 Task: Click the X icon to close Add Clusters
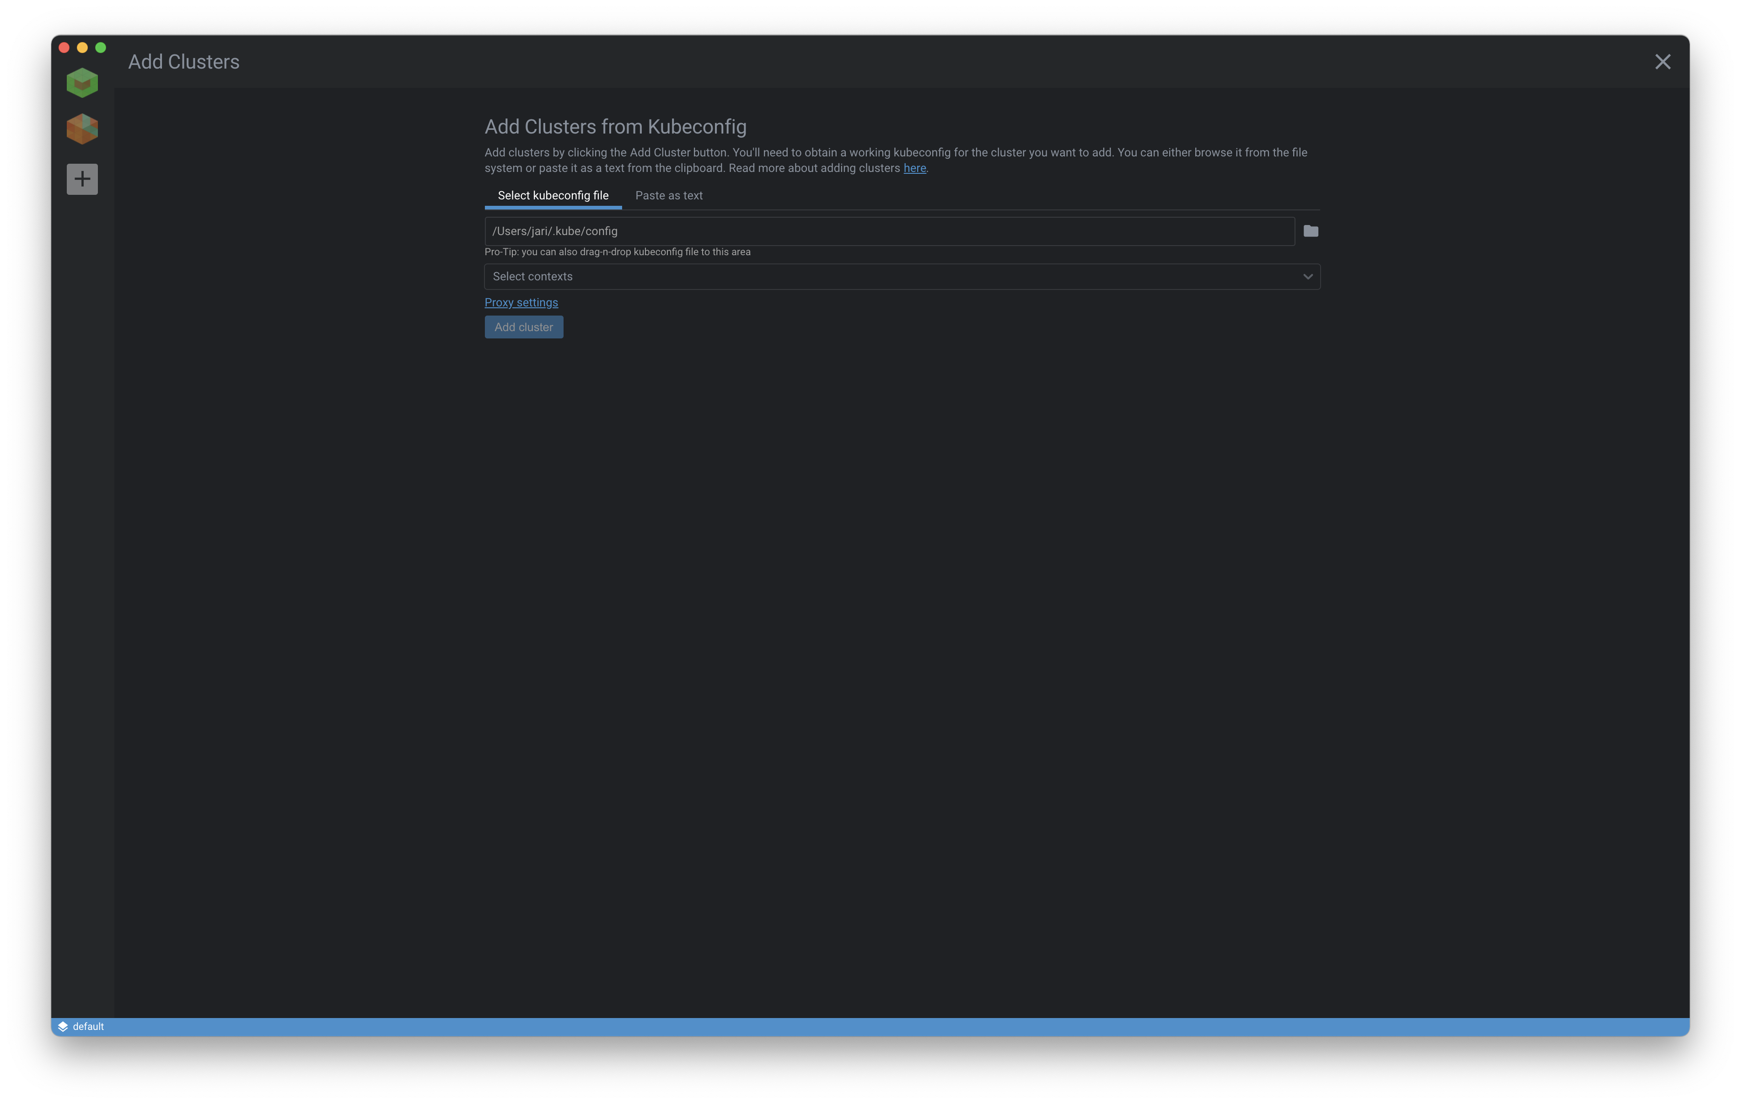1664,61
